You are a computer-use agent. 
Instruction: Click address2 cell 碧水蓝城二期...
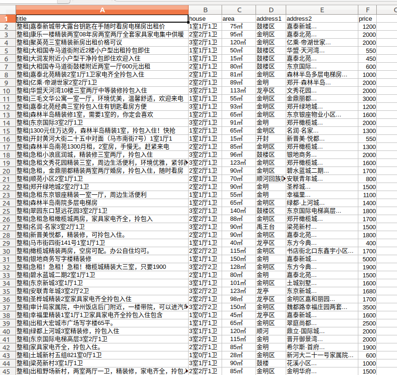click(322, 171)
